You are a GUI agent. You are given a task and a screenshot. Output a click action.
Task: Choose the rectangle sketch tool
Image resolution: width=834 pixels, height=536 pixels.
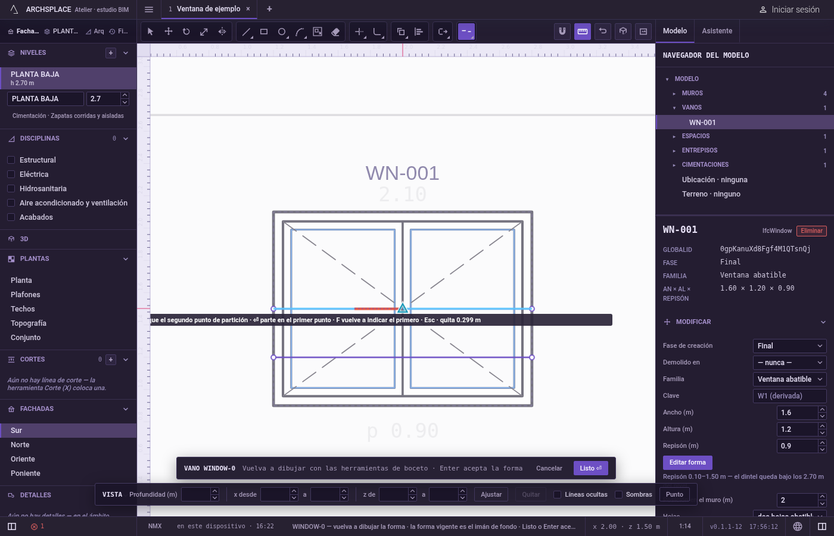(264, 32)
